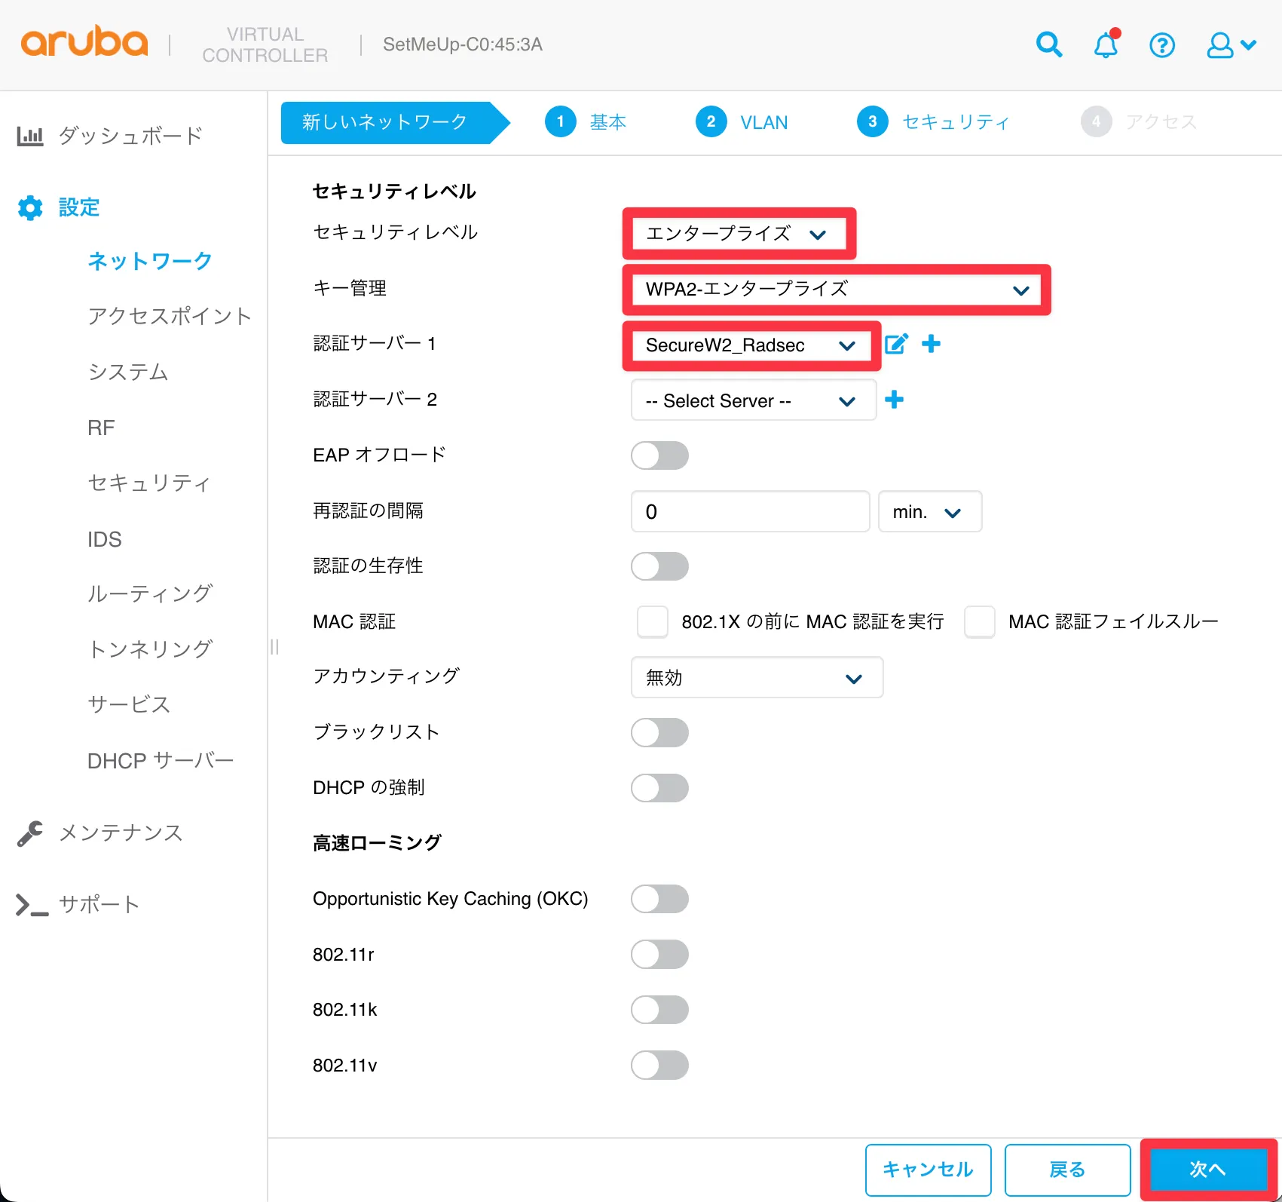Click the search magnifier icon in header
This screenshot has height=1202, width=1282.
coord(1048,45)
